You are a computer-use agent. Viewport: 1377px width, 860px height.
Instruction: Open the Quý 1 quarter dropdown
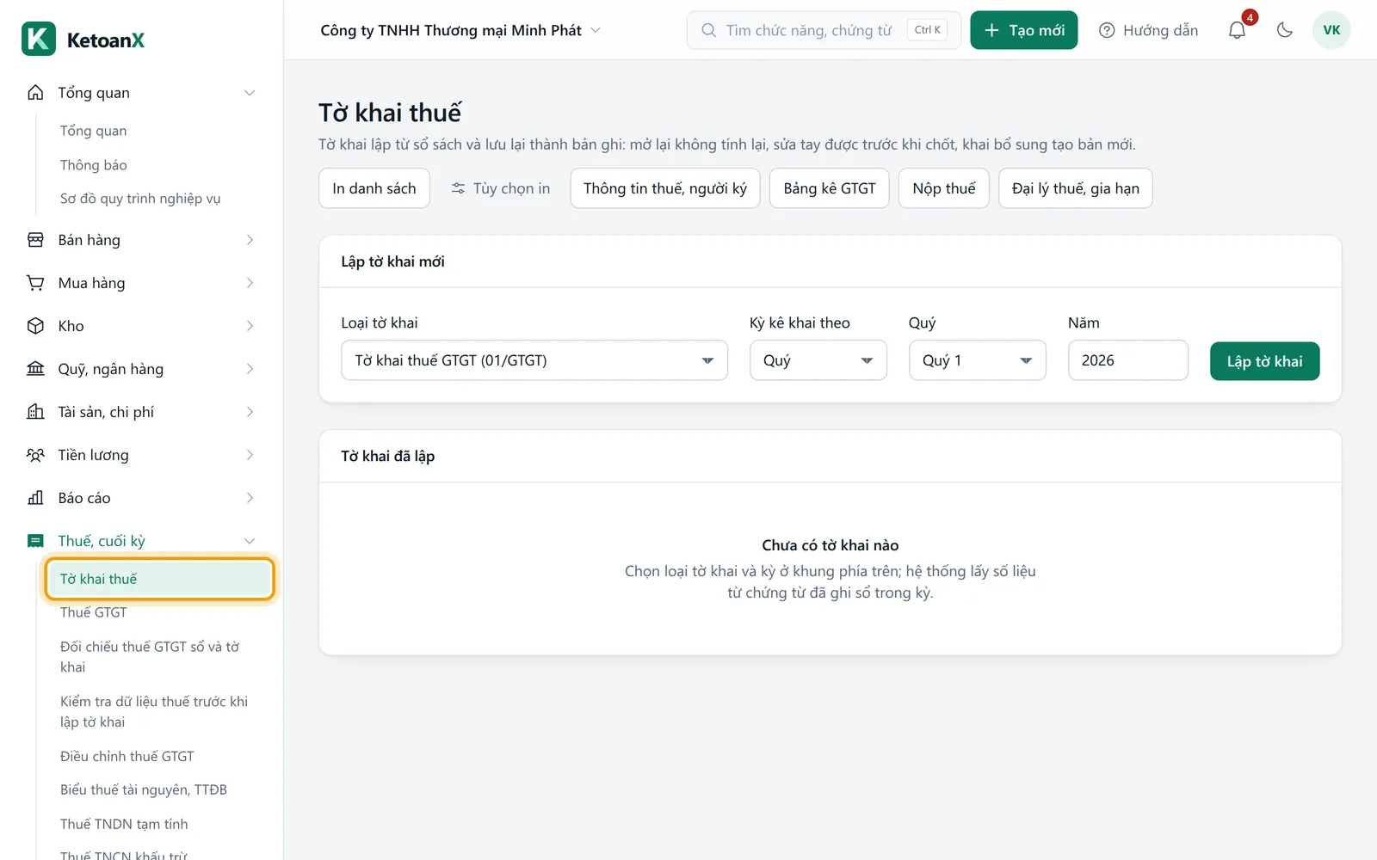(978, 360)
